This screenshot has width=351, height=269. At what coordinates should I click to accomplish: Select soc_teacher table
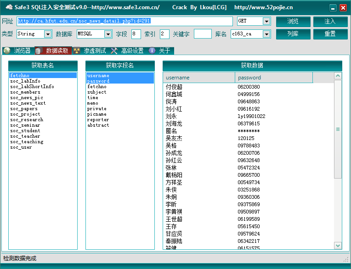43,136
